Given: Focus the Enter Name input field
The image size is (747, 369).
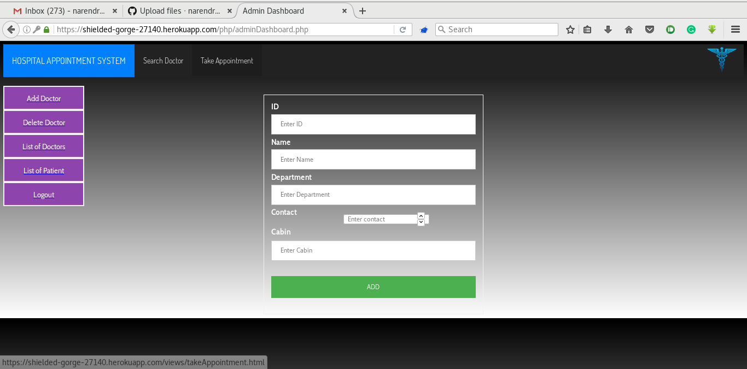Looking at the screenshot, I should pyautogui.click(x=373, y=160).
